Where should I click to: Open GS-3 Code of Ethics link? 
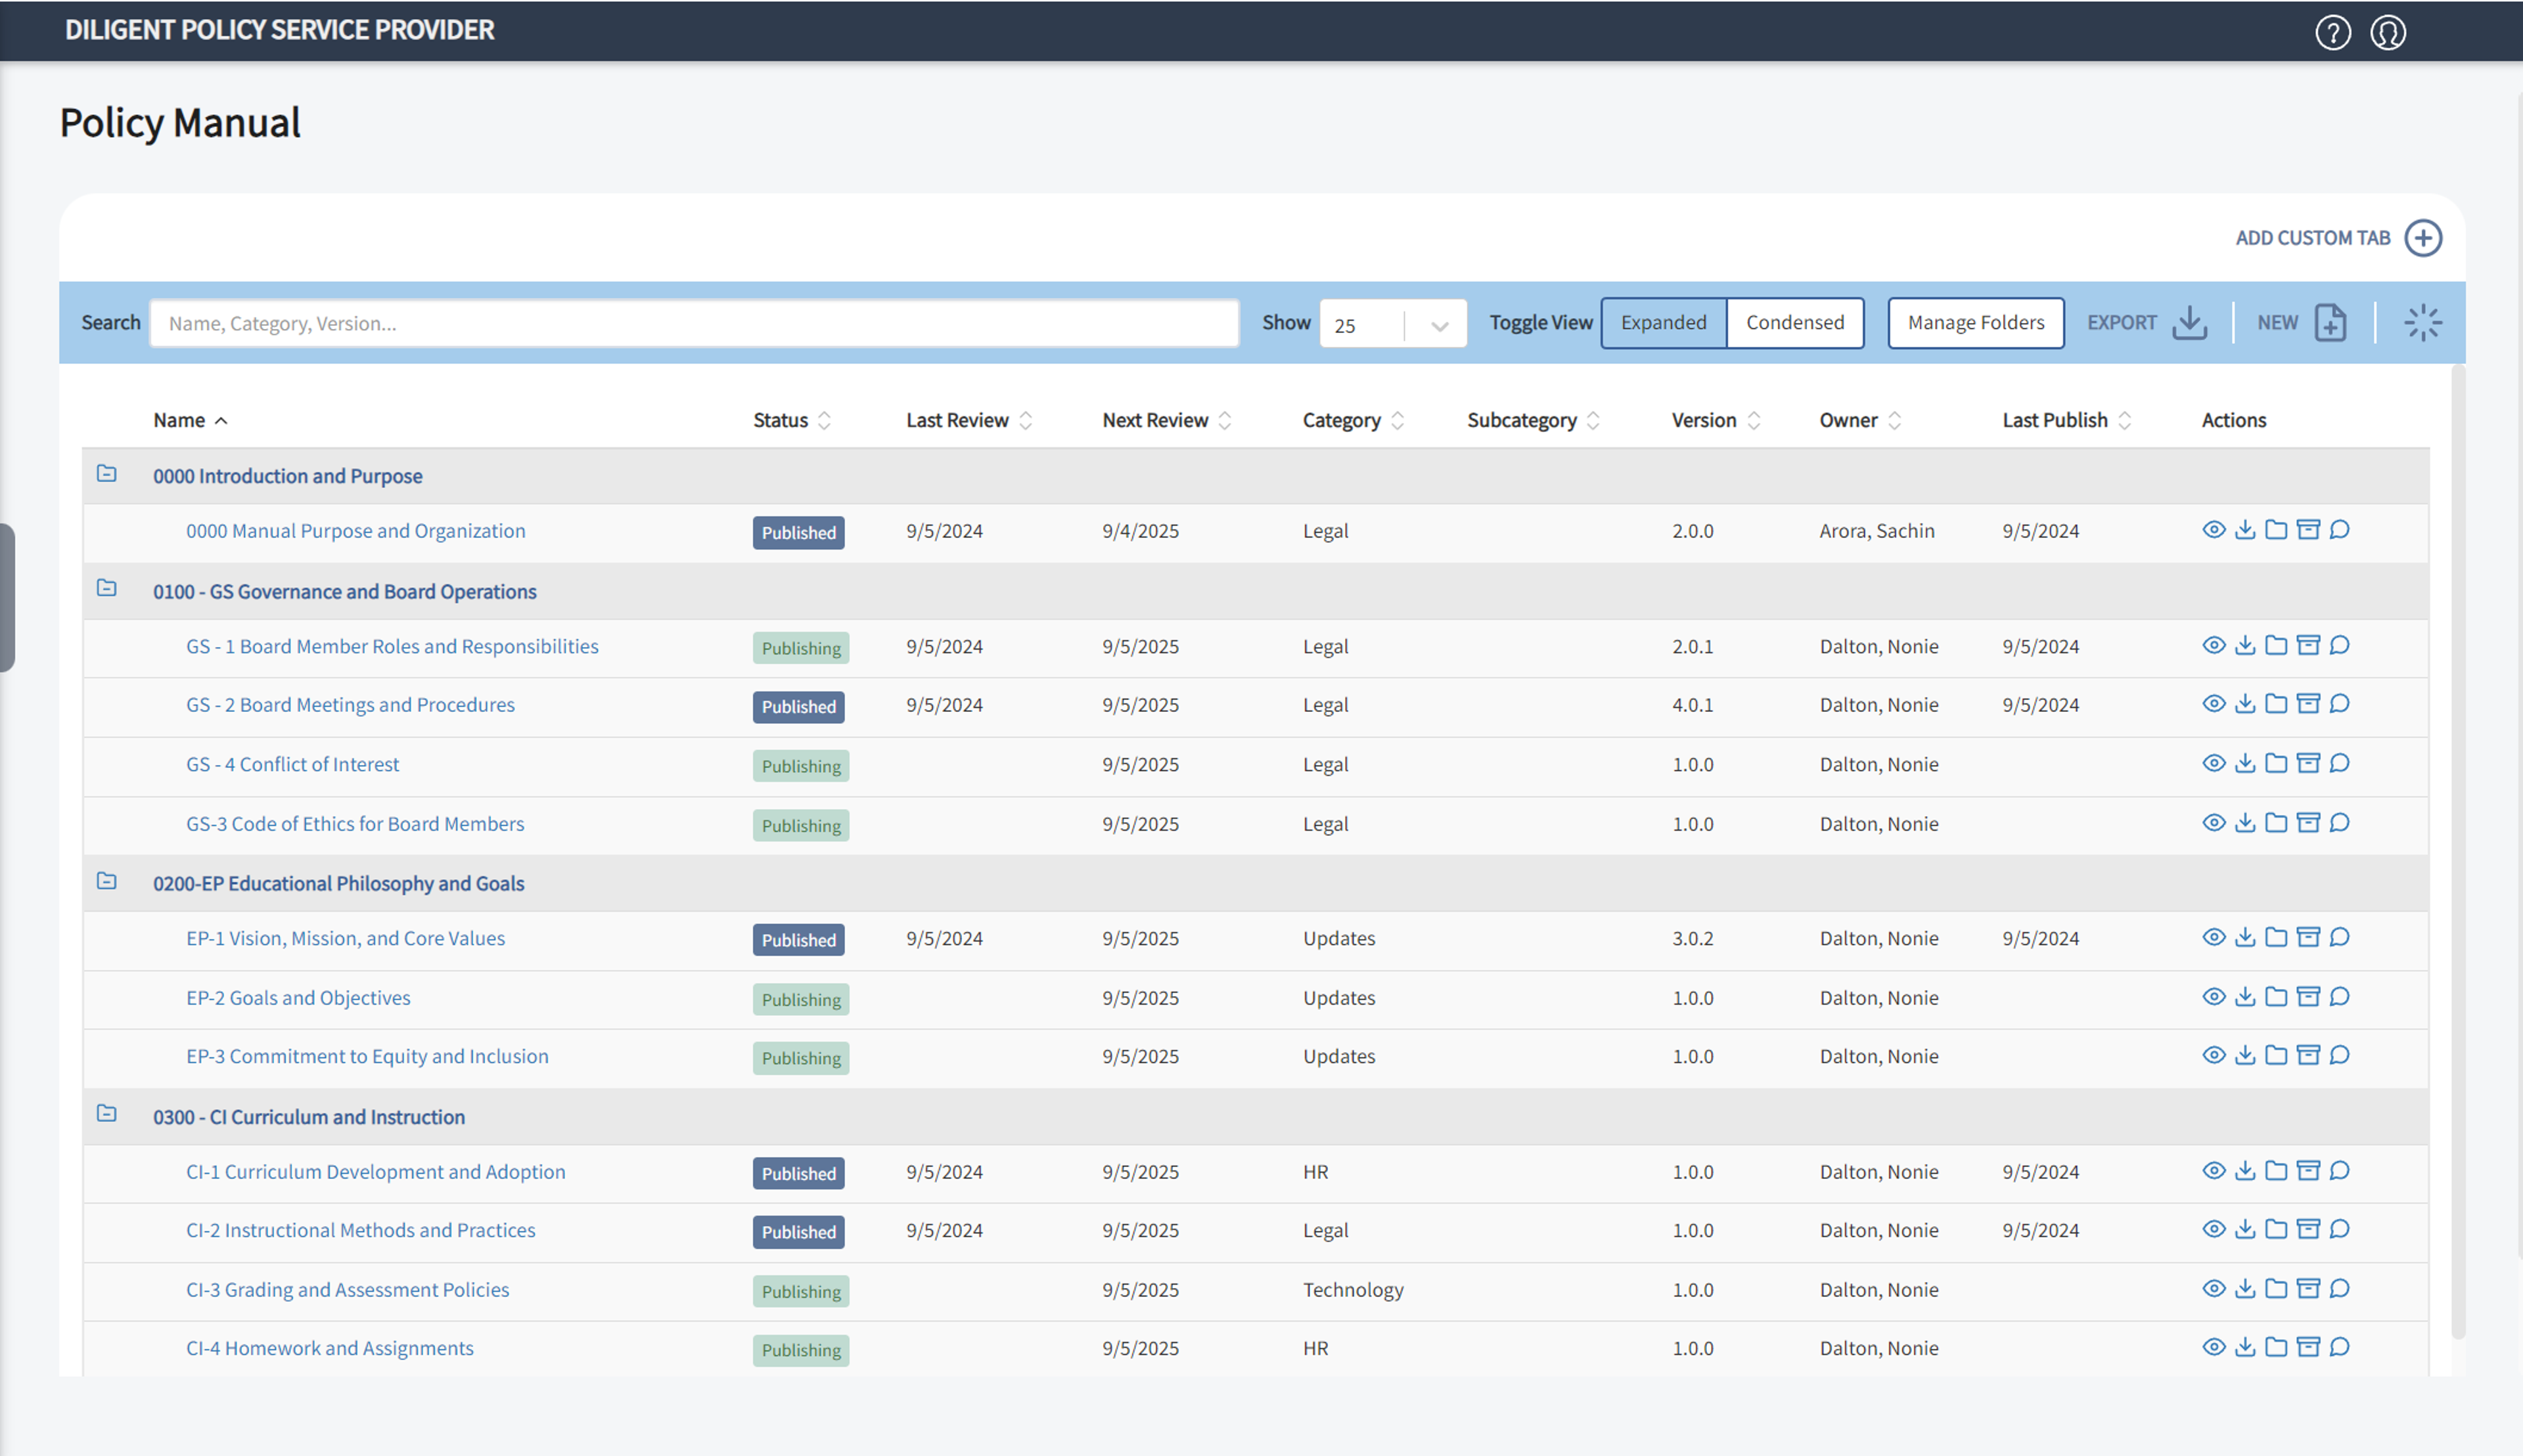coord(355,824)
